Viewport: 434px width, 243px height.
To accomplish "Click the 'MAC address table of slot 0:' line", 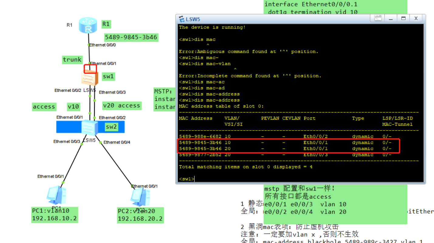I will point(221,106).
